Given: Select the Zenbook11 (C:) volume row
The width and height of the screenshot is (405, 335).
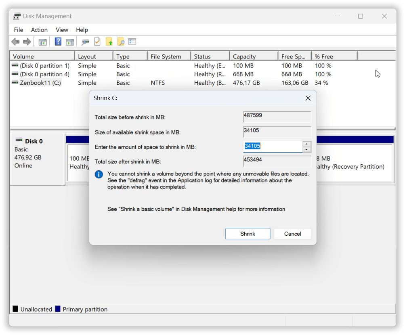Looking at the screenshot, I should click(40, 83).
